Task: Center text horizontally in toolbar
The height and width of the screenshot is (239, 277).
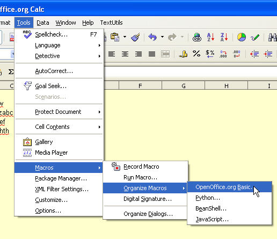Action: (x=125, y=54)
